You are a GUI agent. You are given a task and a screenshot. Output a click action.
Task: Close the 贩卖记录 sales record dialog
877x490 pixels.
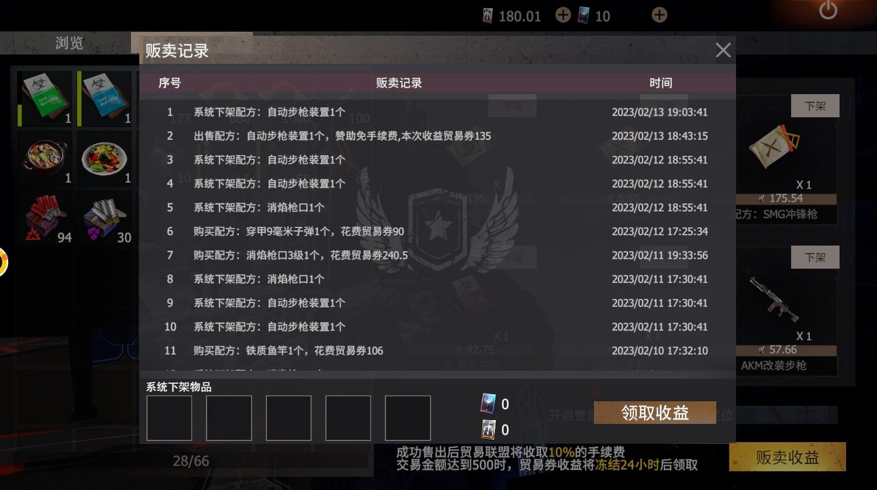coord(723,50)
